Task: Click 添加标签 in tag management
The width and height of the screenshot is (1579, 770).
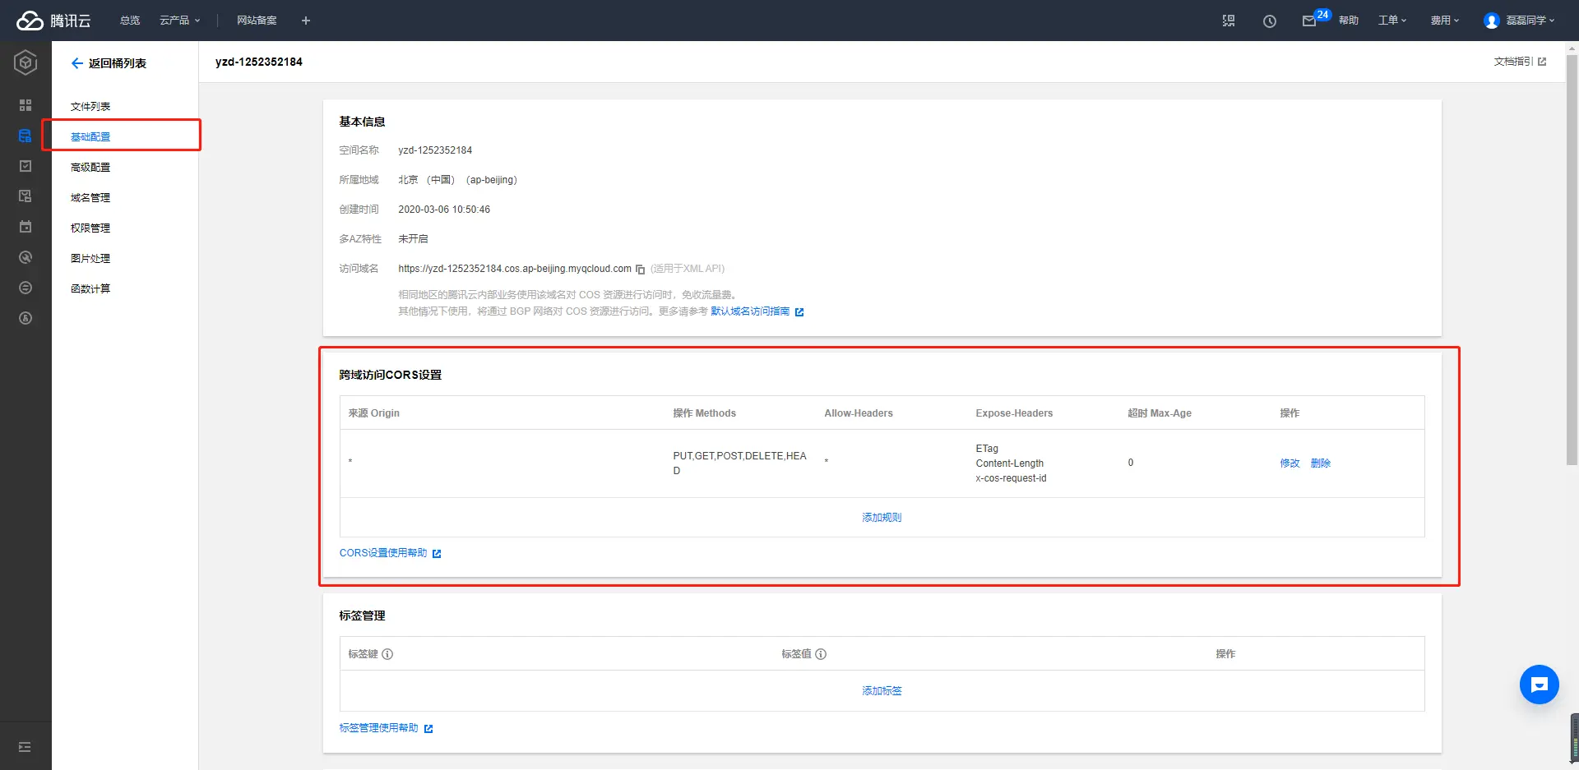Action: click(x=882, y=691)
